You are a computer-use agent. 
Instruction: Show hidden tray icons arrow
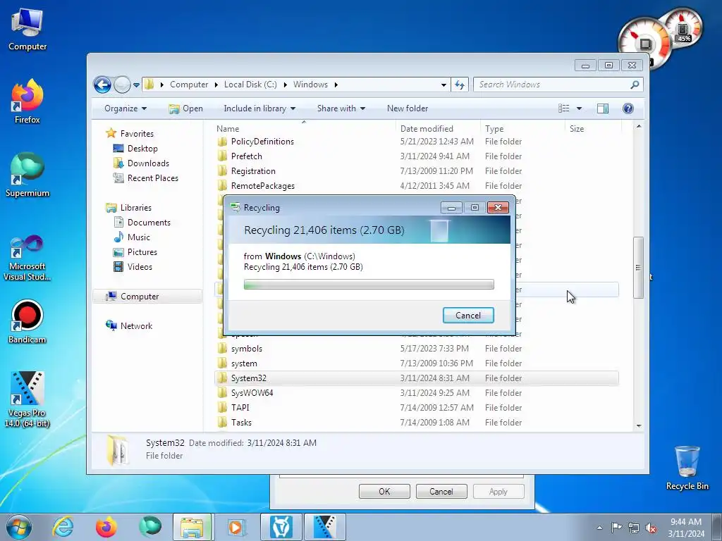click(x=599, y=528)
